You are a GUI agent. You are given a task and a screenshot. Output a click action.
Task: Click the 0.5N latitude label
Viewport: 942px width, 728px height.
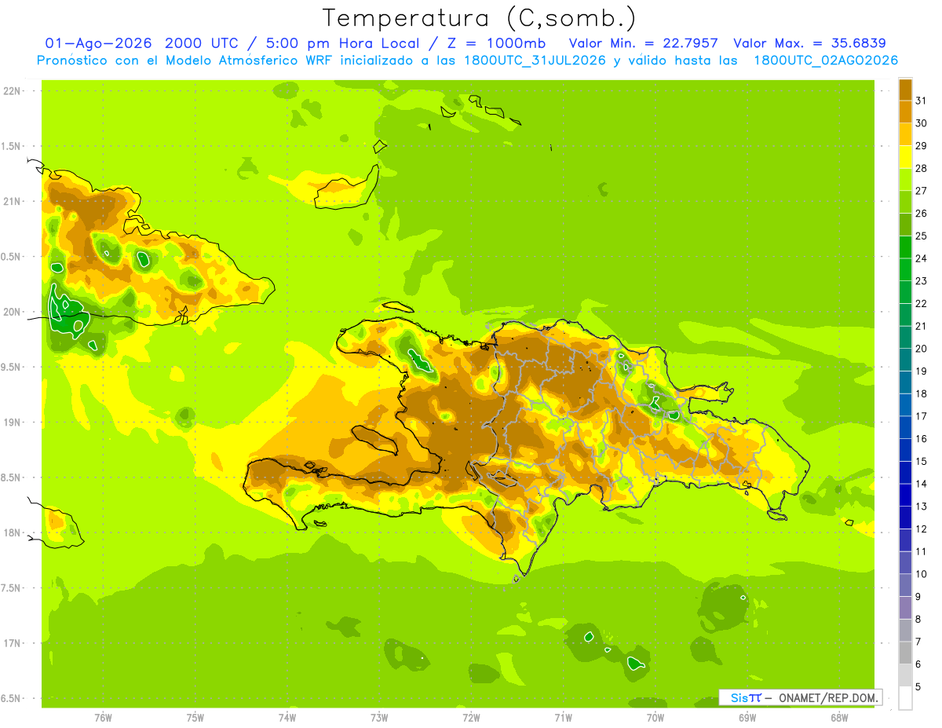[12, 257]
